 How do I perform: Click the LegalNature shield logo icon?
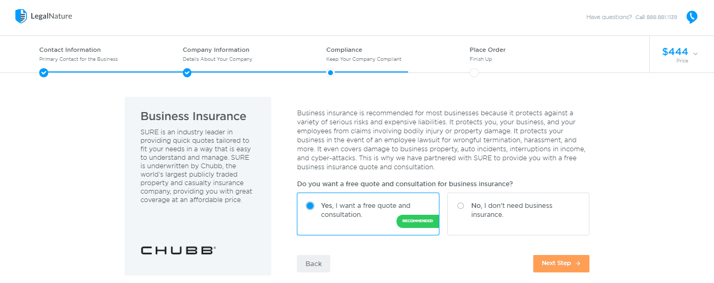(21, 16)
